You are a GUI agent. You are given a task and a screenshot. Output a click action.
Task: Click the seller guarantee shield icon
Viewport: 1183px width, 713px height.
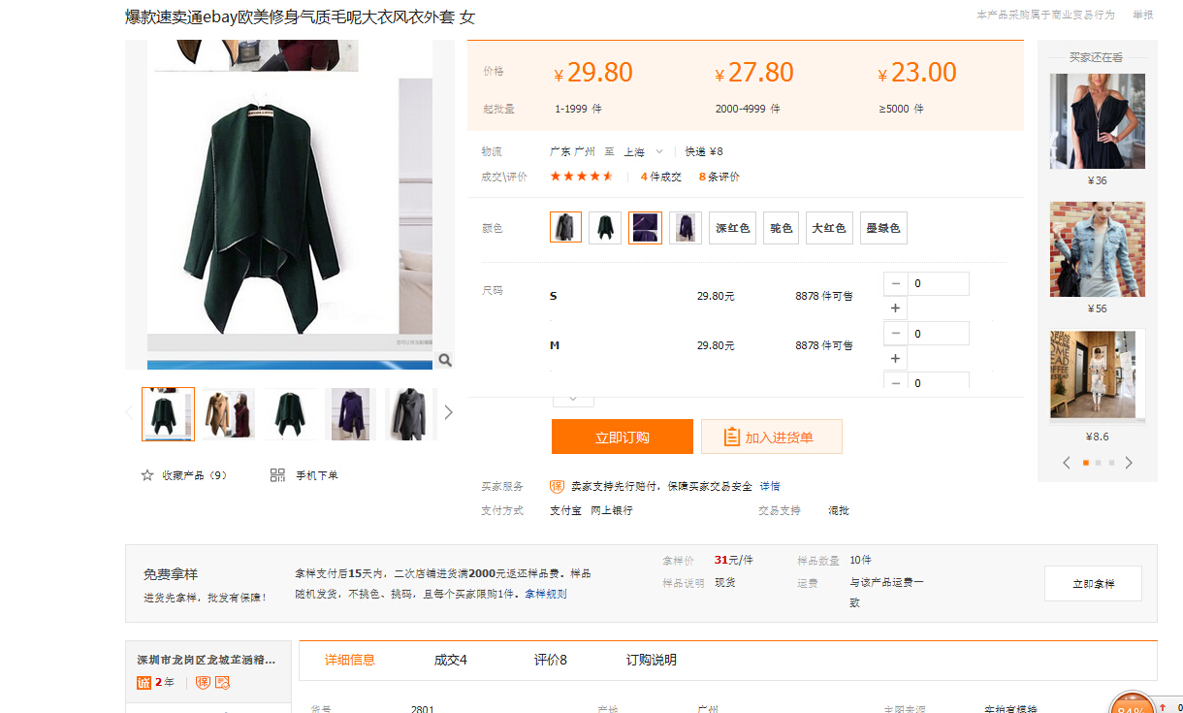[x=558, y=486]
